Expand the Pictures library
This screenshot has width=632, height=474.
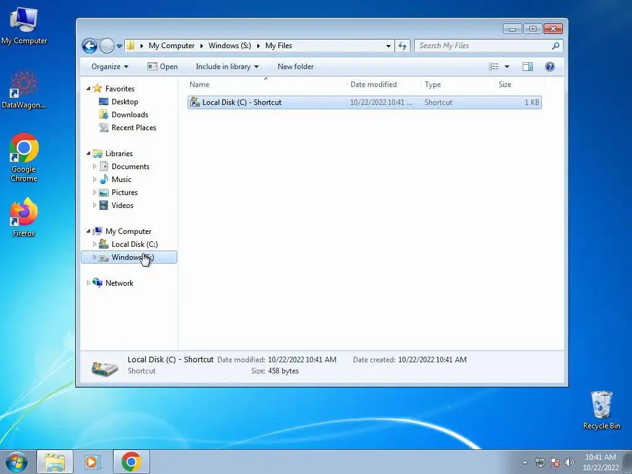[94, 193]
